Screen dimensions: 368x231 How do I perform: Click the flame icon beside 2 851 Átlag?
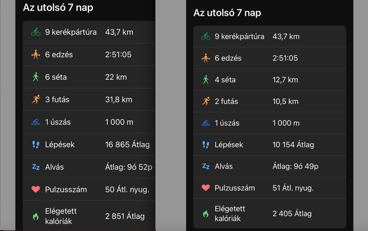coord(36,216)
